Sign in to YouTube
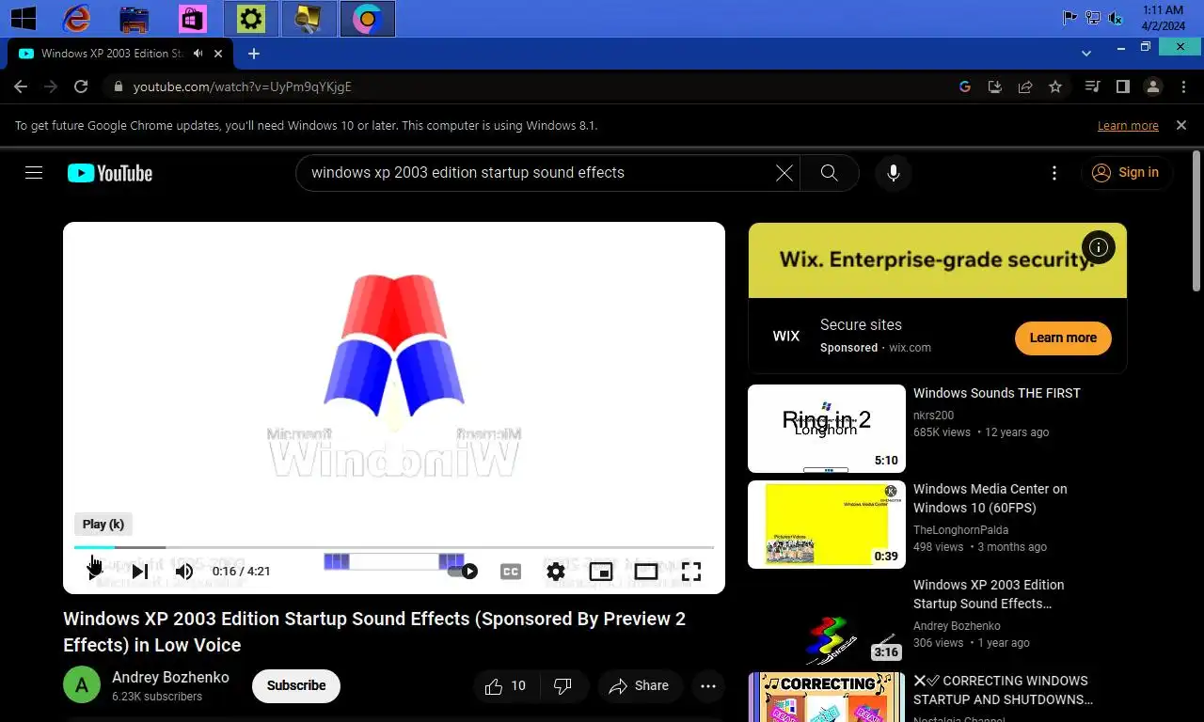The height and width of the screenshot is (722, 1204). tap(1125, 173)
